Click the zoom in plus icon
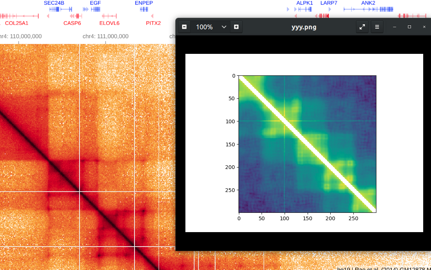The height and width of the screenshot is (270, 431). pyautogui.click(x=236, y=27)
